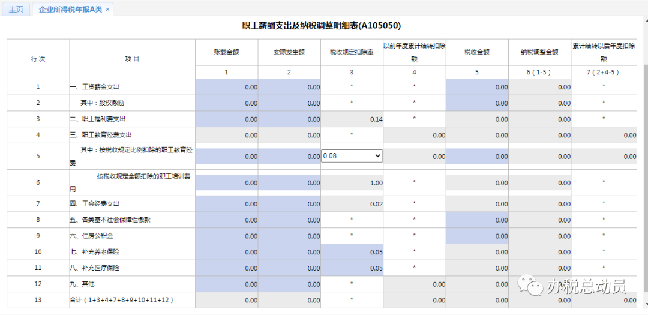Image resolution: width=648 pixels, height=315 pixels.
Task: Click the 纳税调整金额 column header
Action: point(540,52)
